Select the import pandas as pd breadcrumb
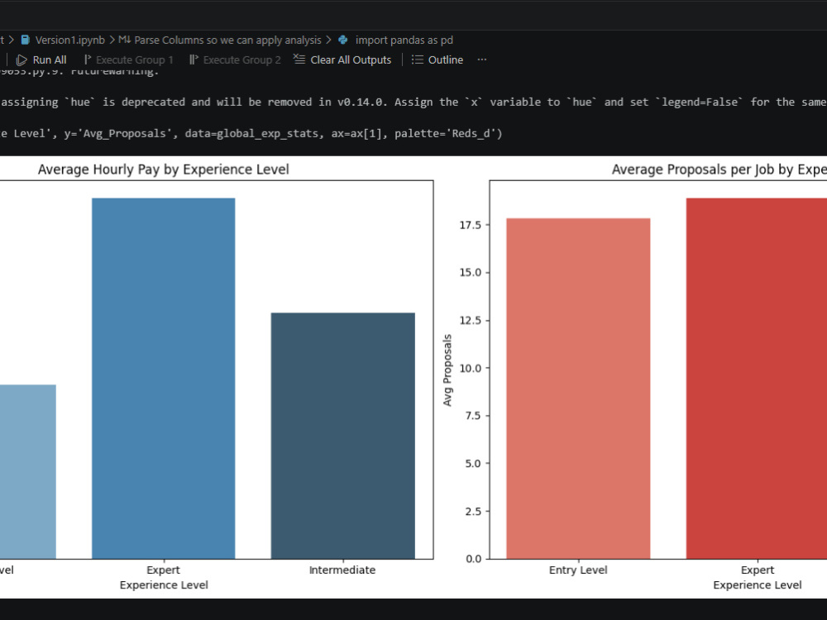 404,40
